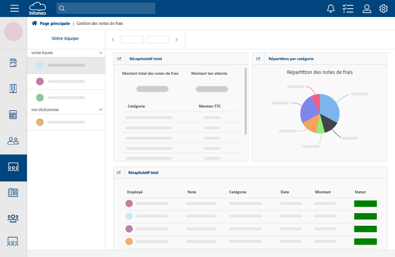This screenshot has width=395, height=257.
Task: Open the notifications bell
Action: pyautogui.click(x=331, y=8)
